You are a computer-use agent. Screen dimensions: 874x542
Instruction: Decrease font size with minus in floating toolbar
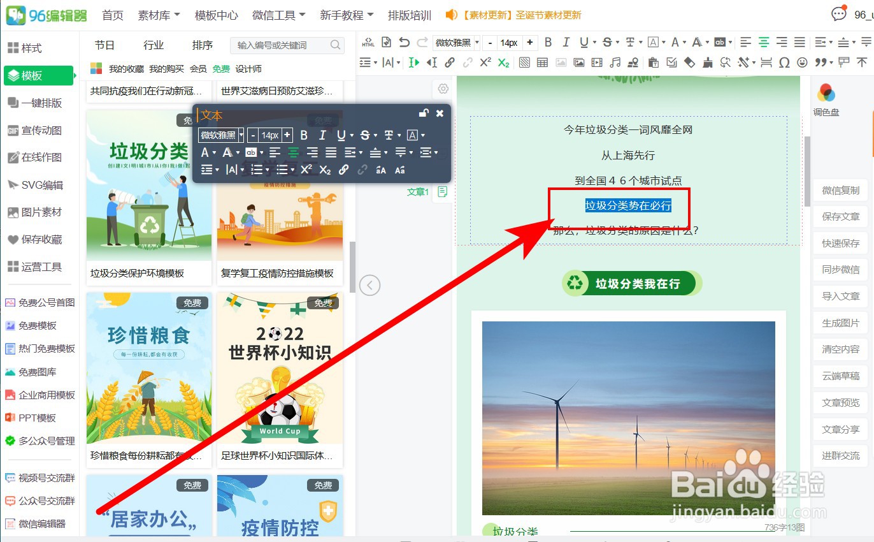[253, 135]
